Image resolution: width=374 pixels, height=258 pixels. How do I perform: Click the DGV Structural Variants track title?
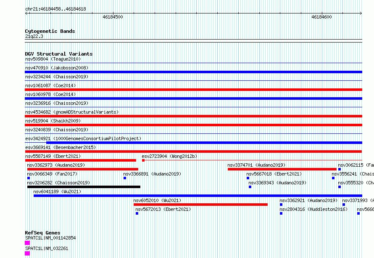click(x=59, y=54)
